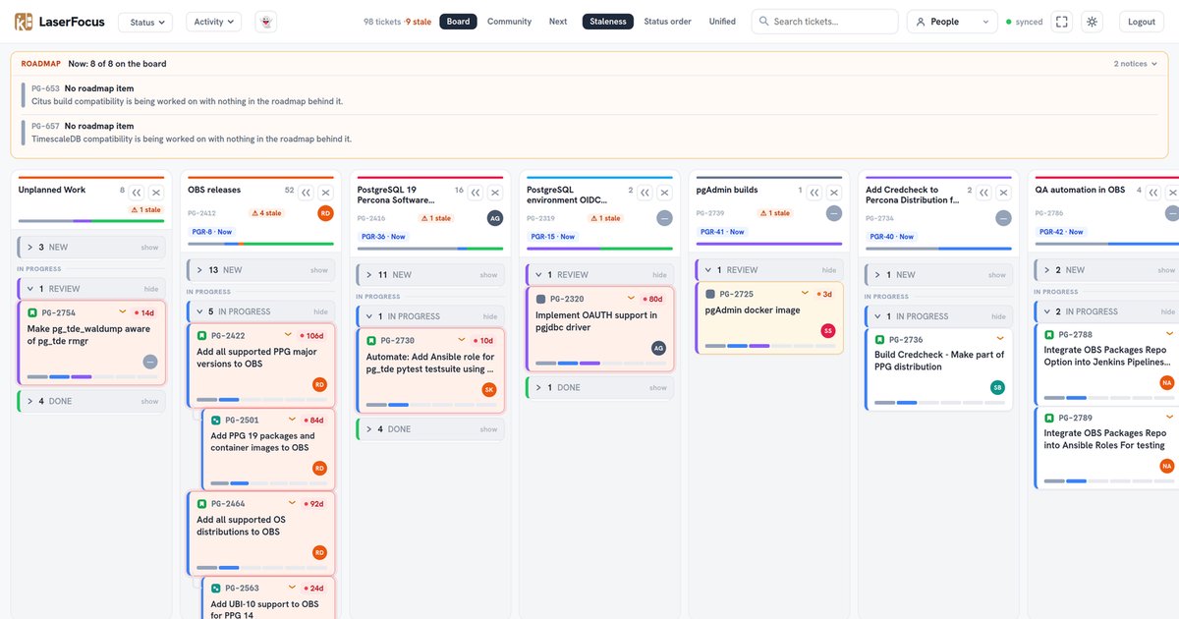Collapse the Unplanned Work column arrows icon
This screenshot has height=619, width=1179.
click(x=137, y=193)
